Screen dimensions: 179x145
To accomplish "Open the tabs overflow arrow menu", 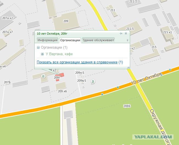I will pos(127,40).
